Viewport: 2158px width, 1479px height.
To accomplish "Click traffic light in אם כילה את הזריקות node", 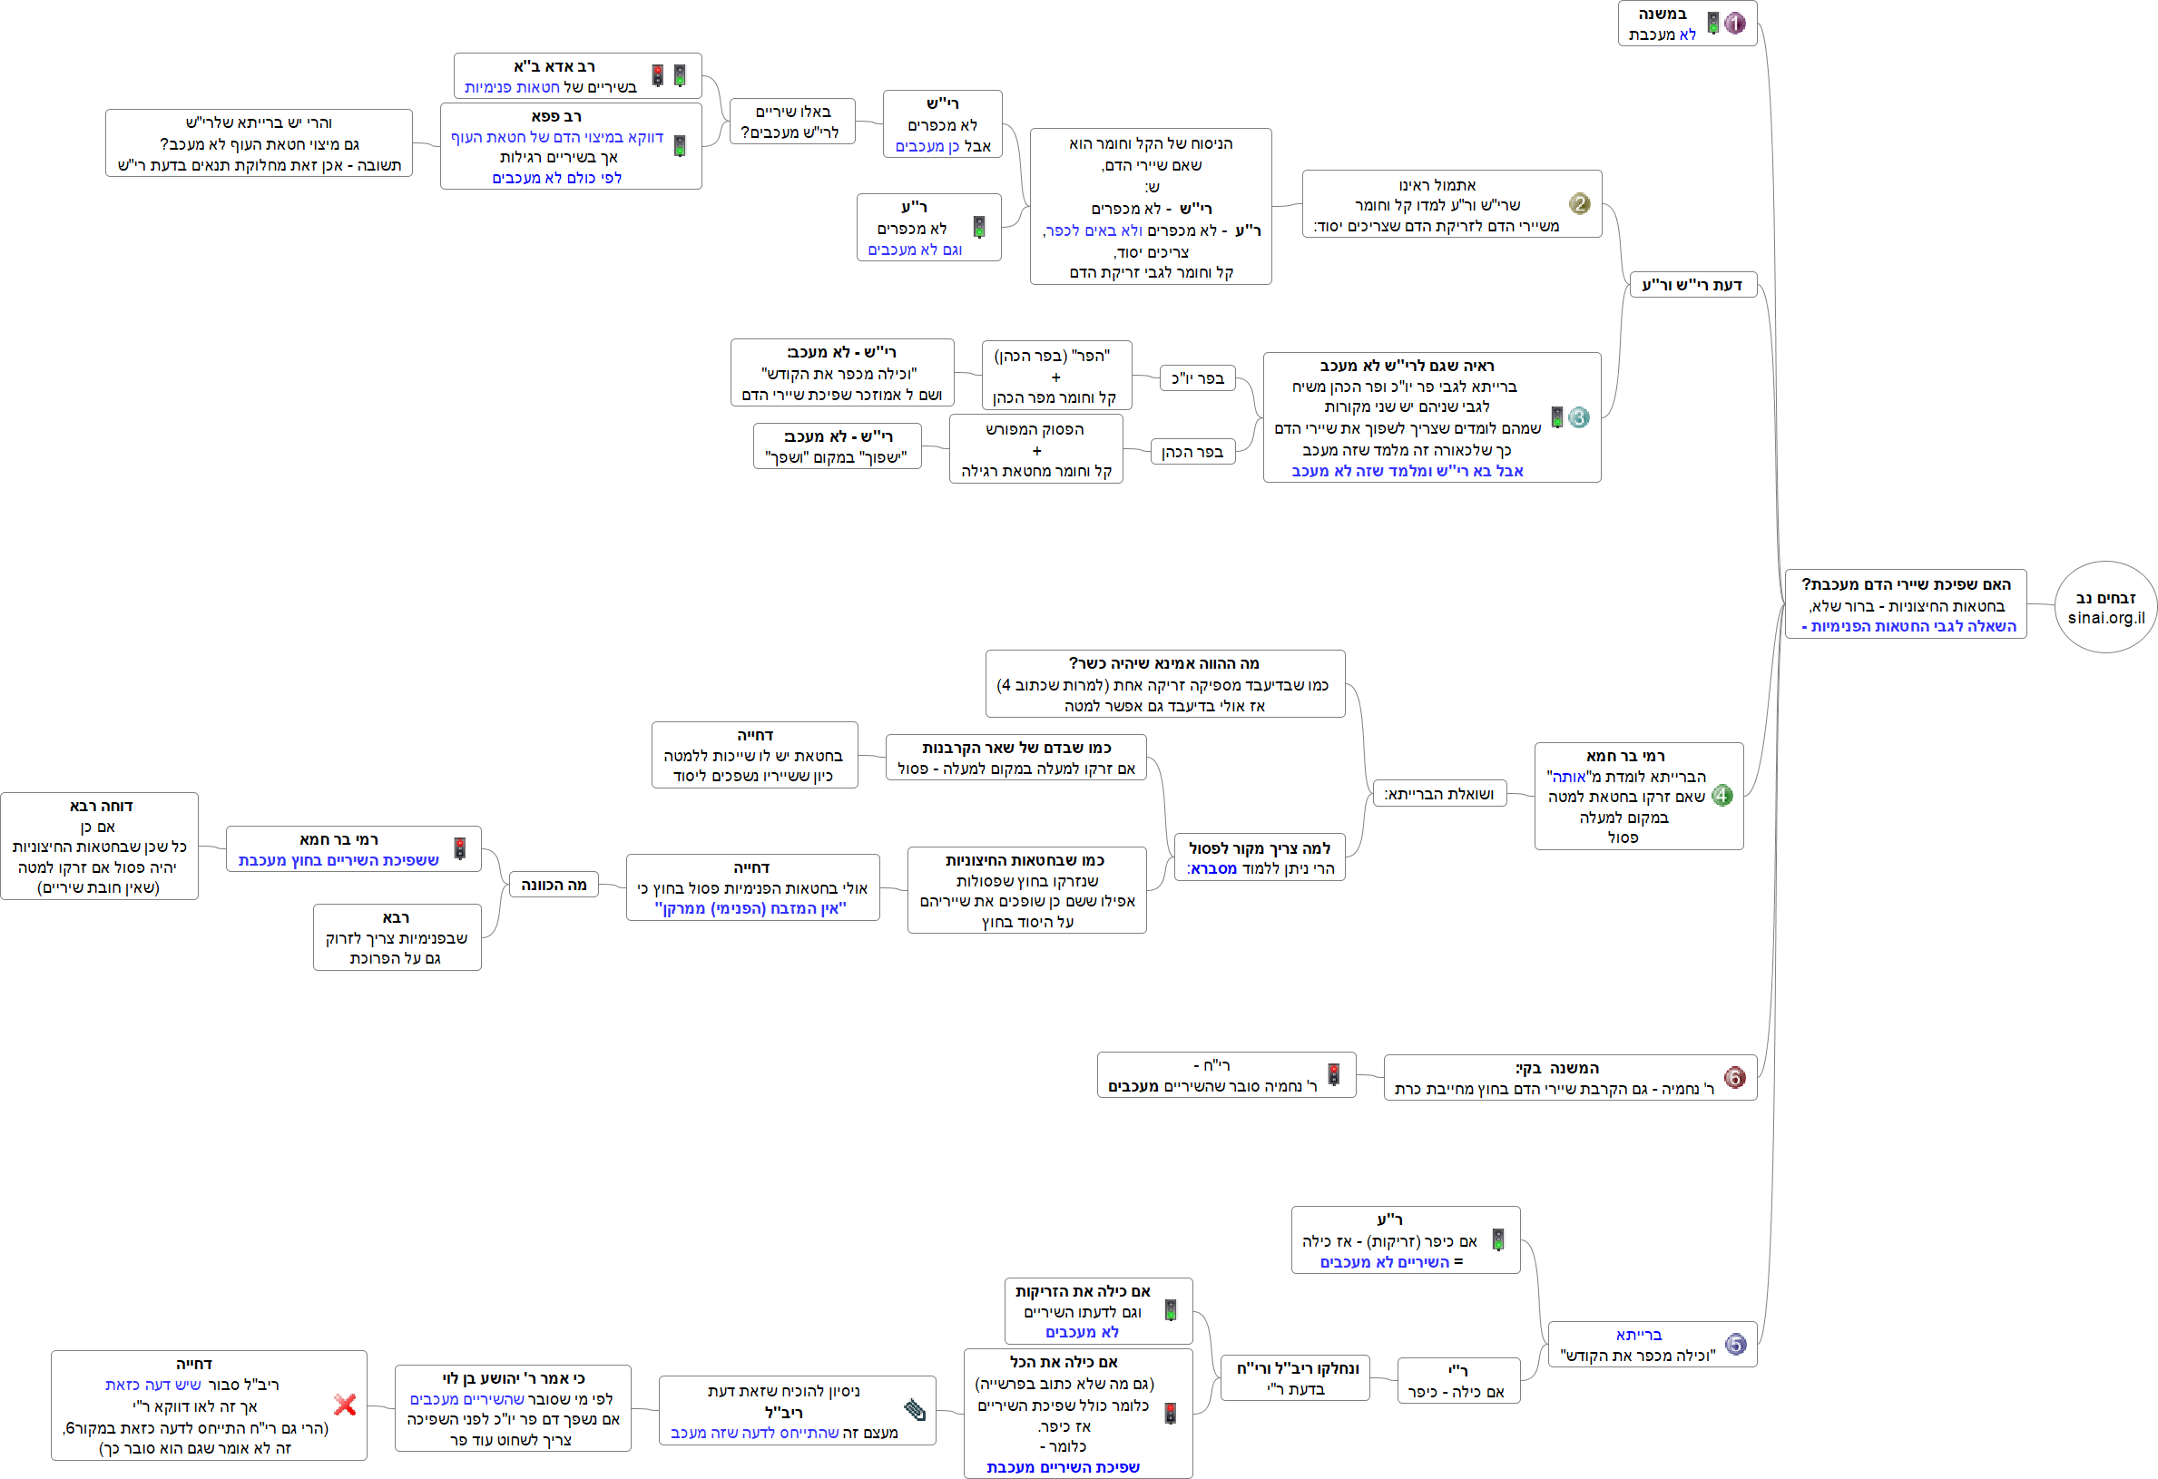I will 1171,1311.
